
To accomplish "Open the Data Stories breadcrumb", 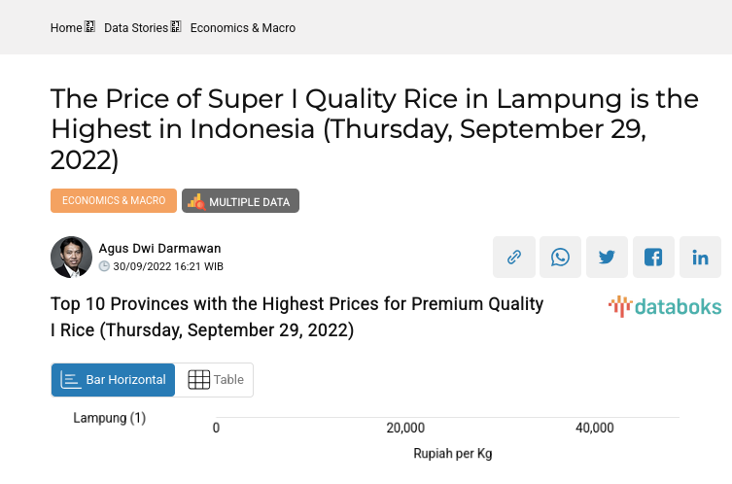I will 136,28.
